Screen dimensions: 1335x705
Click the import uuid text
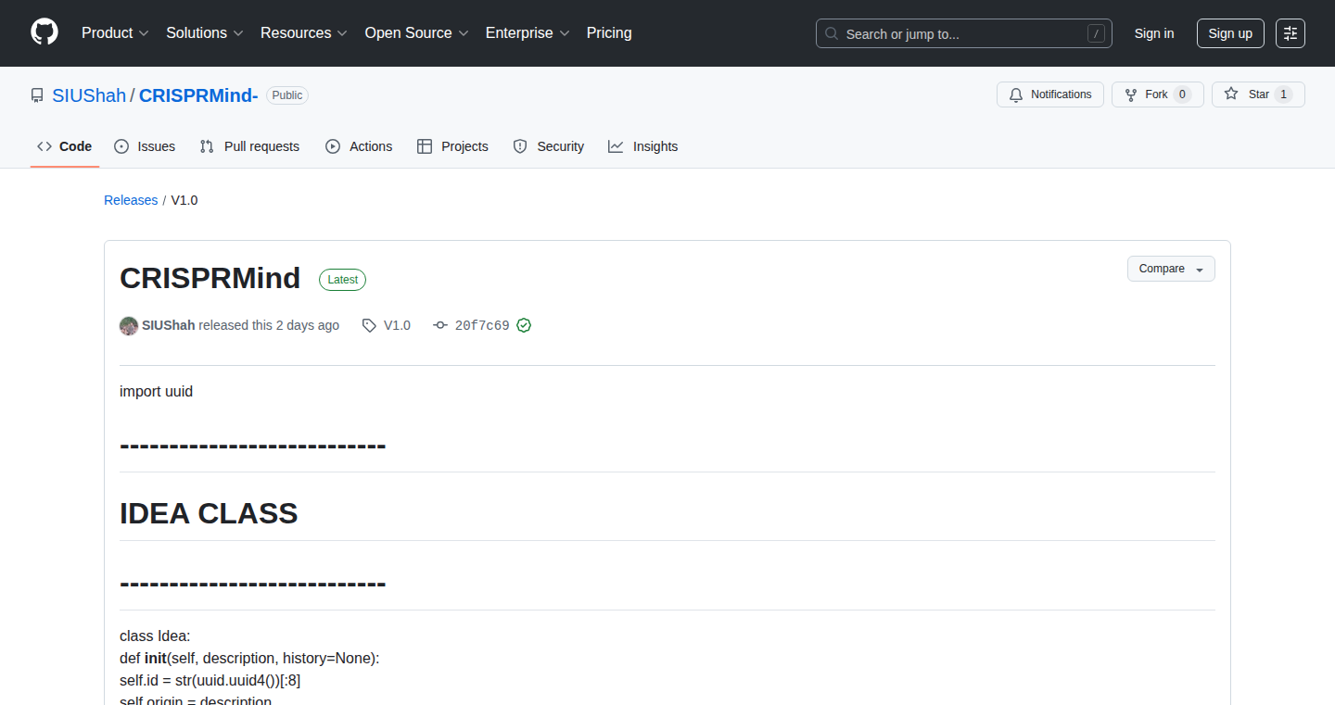click(x=156, y=391)
